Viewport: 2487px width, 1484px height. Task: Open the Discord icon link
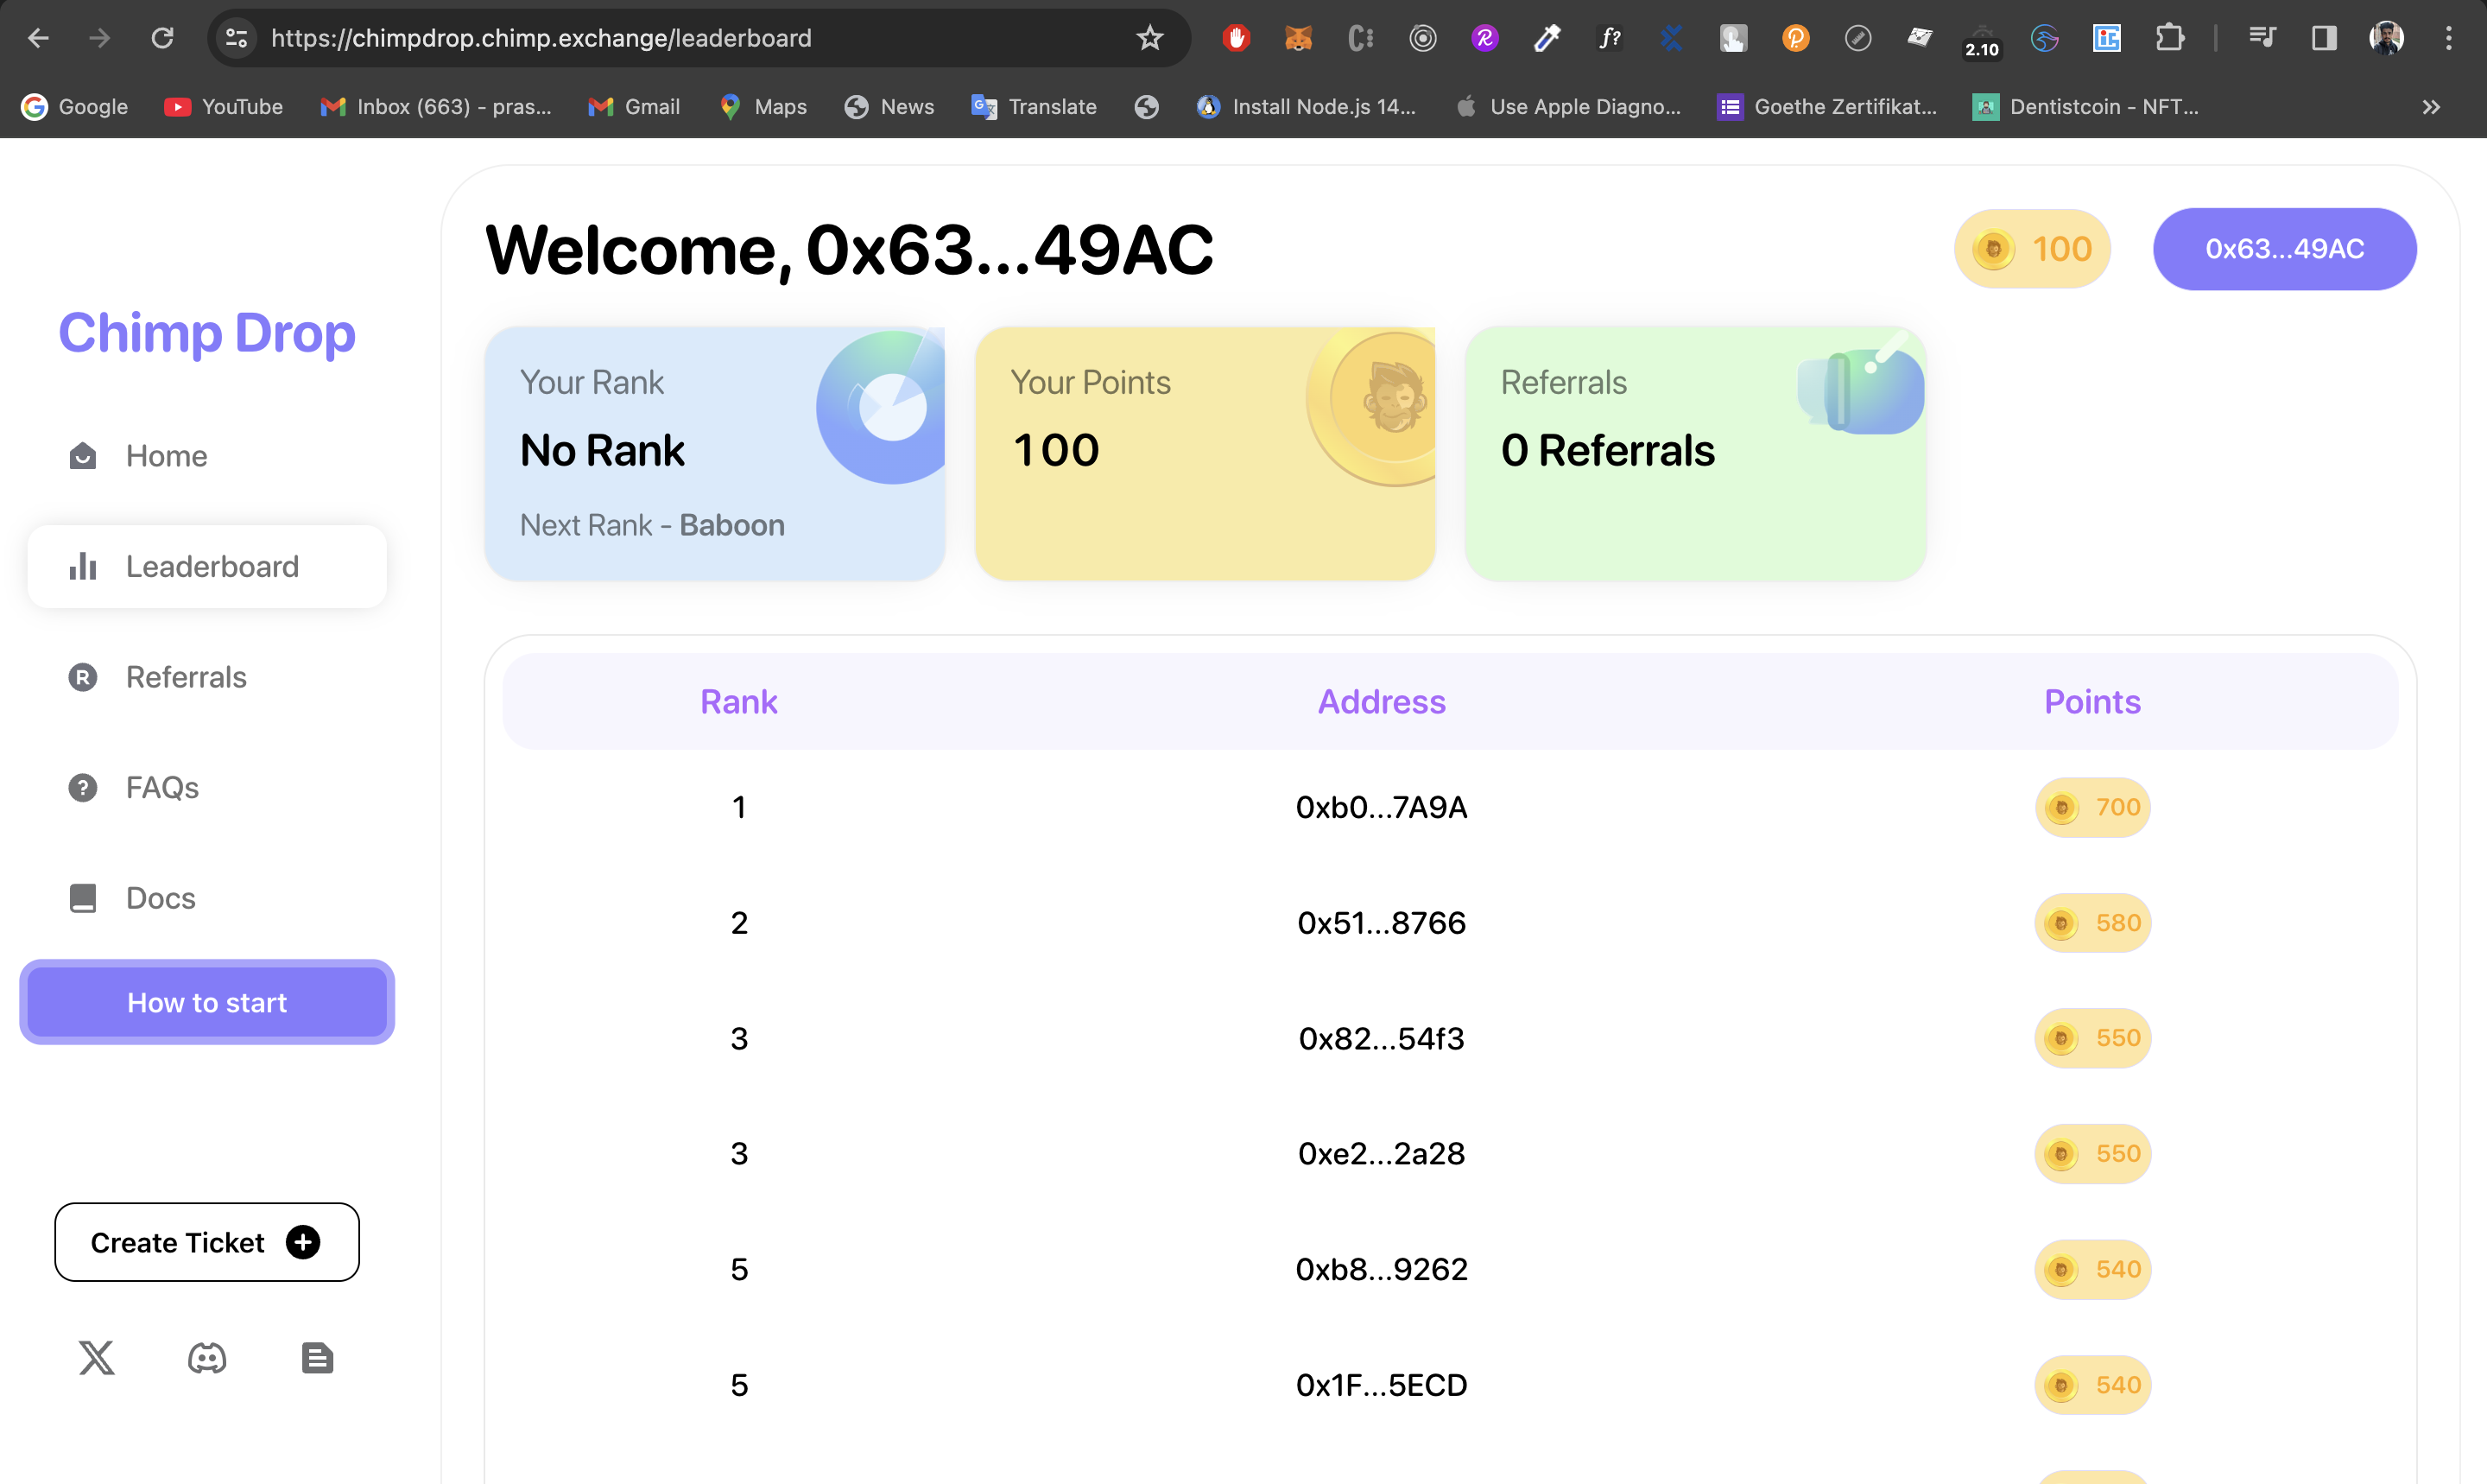click(207, 1358)
